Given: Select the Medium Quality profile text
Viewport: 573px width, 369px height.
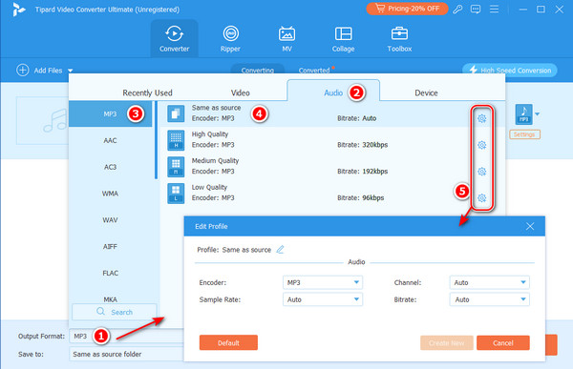Looking at the screenshot, I should tap(215, 160).
